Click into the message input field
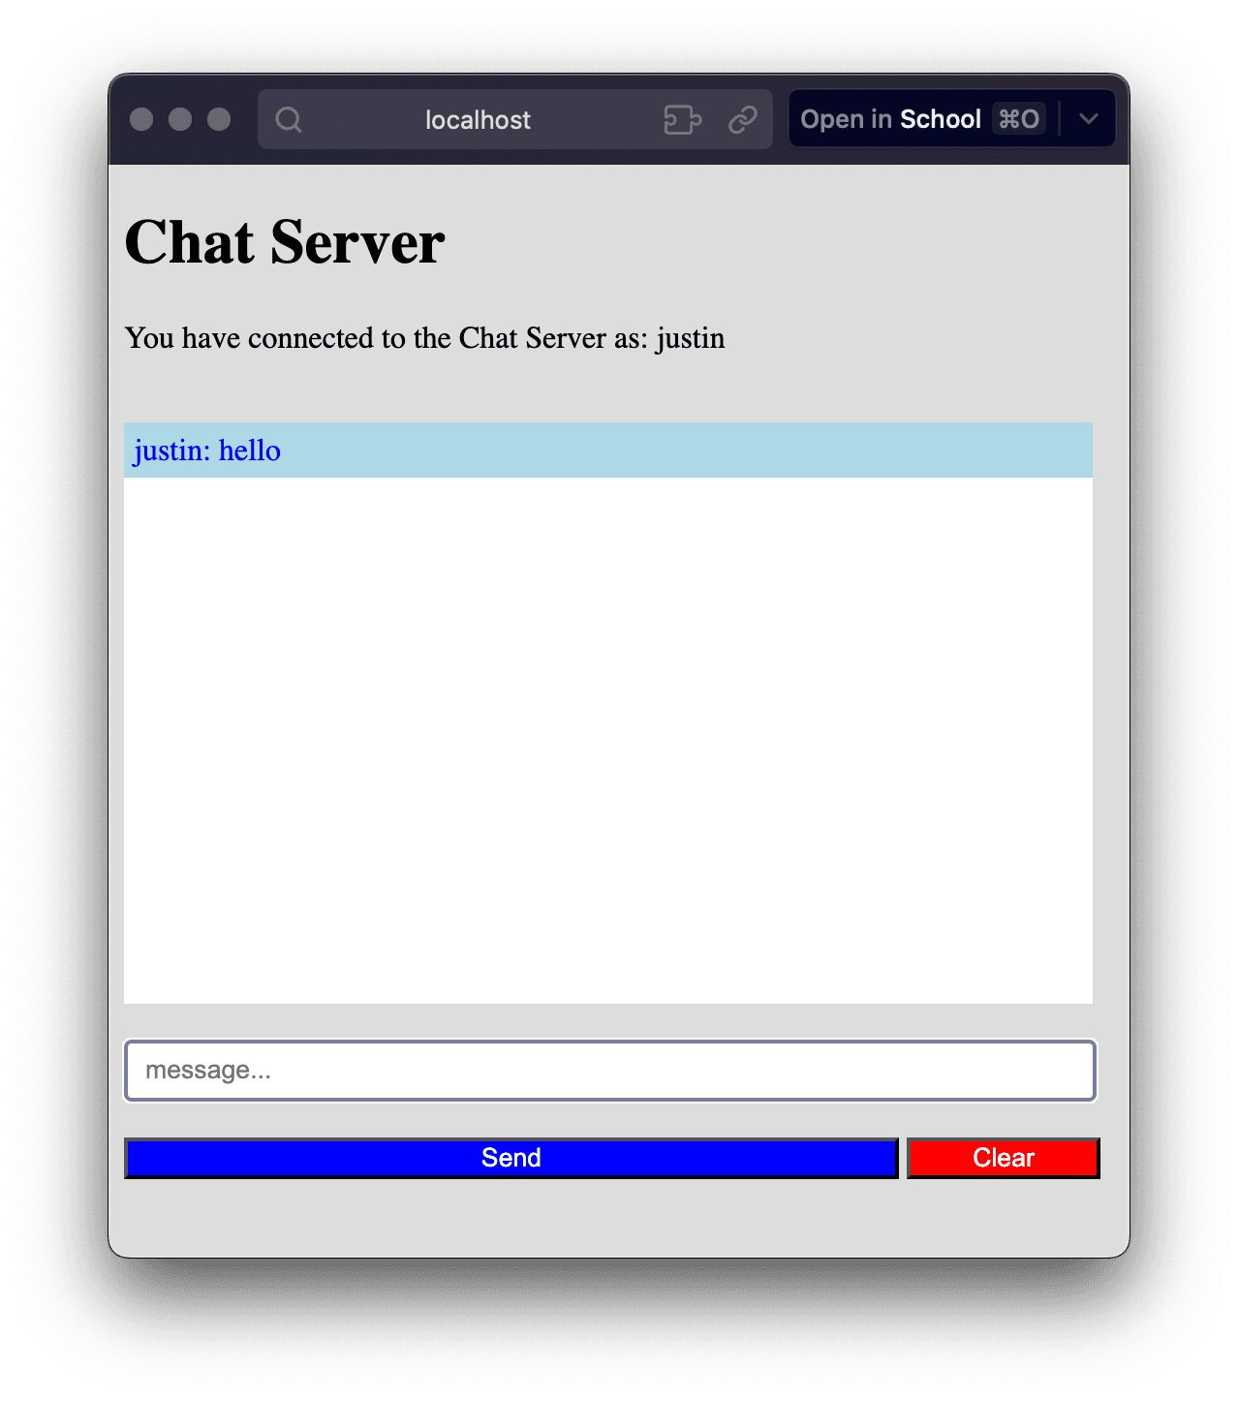Image resolution: width=1238 pixels, height=1401 pixels. coord(610,1071)
